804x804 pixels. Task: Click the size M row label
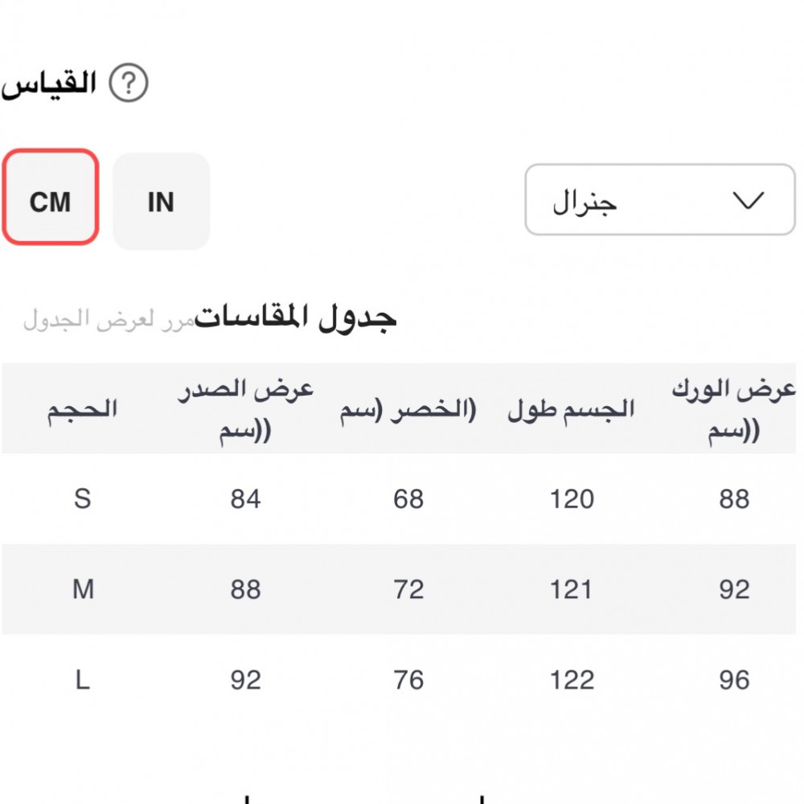click(x=83, y=590)
